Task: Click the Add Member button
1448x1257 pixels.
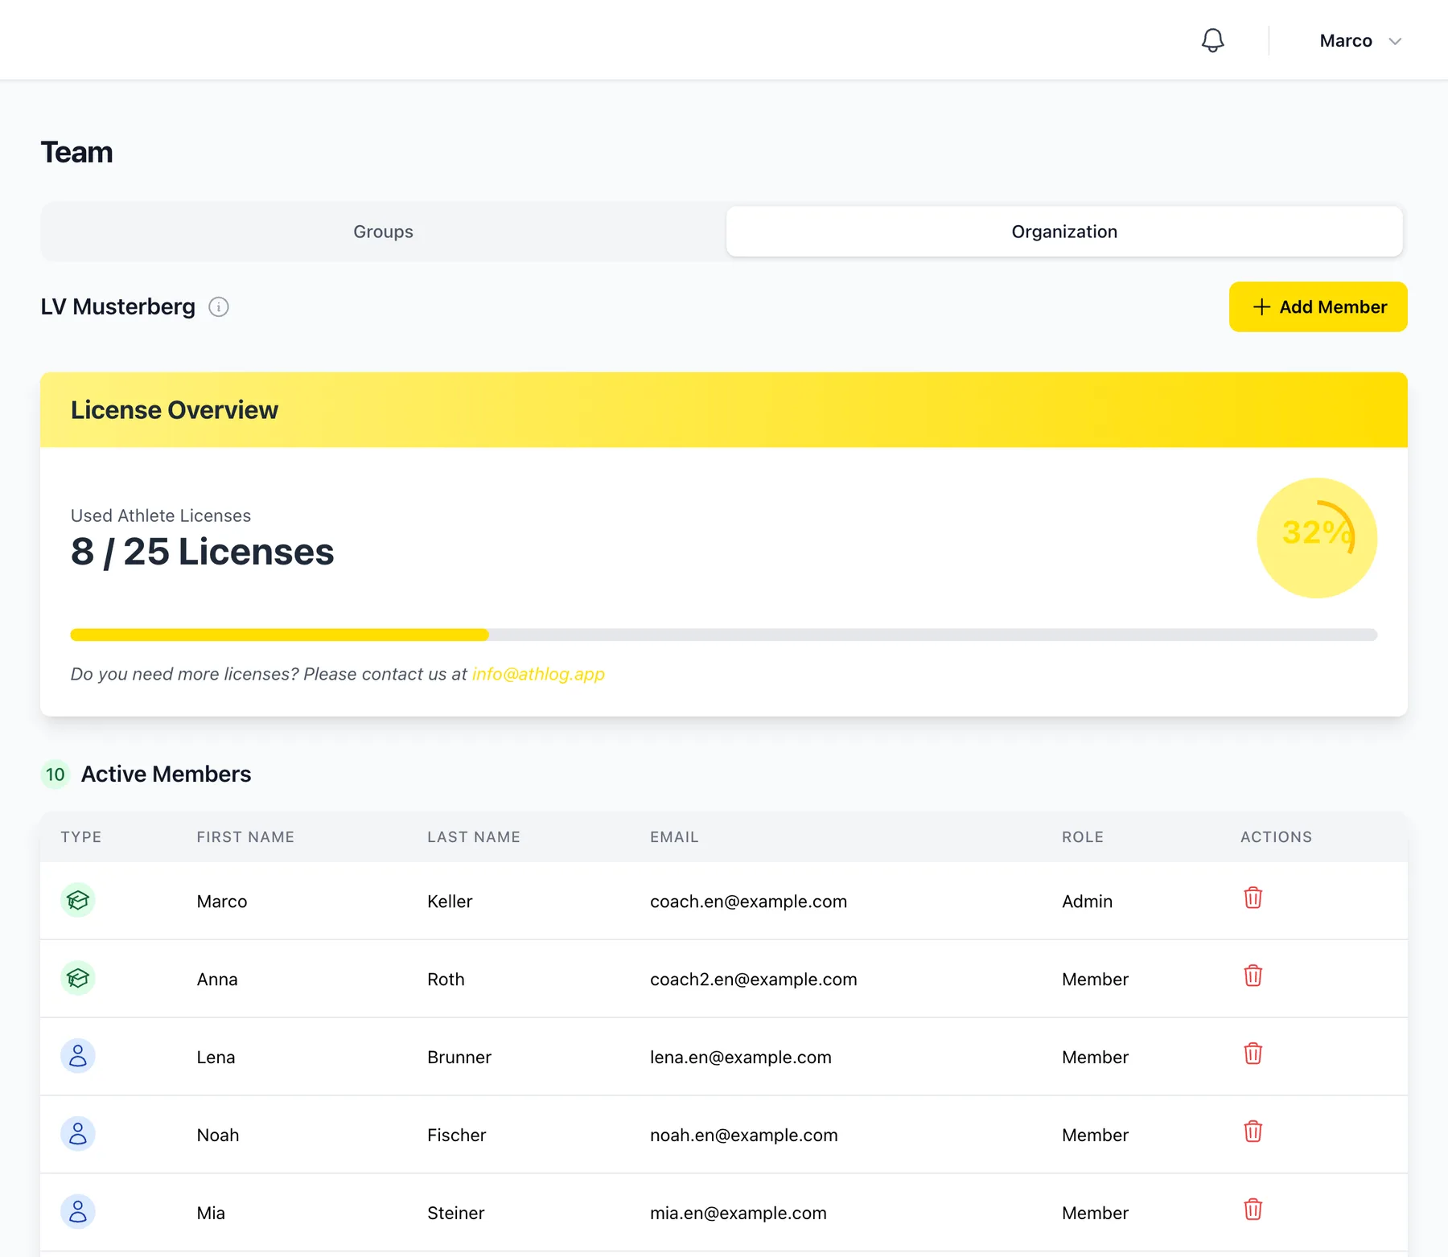Action: tap(1318, 306)
